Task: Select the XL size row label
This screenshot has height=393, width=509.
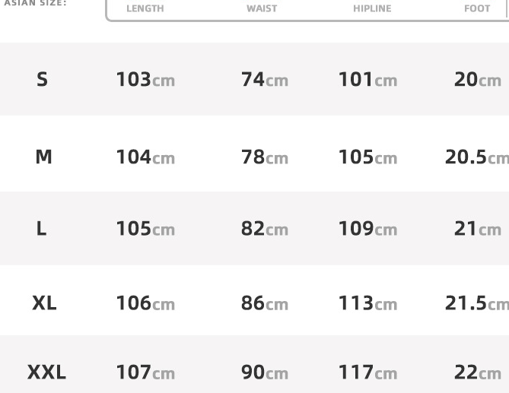Action: 44,303
